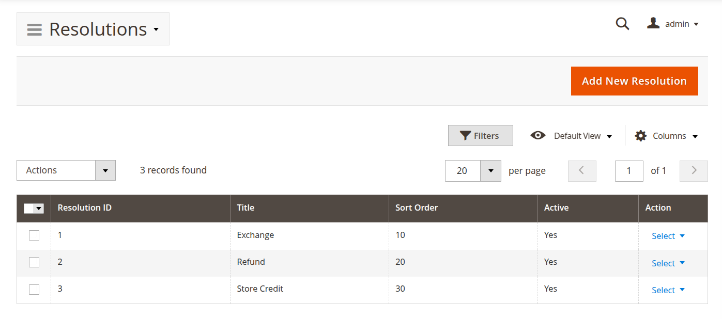
Task: Click the admin user avatar icon
Action: [653, 23]
